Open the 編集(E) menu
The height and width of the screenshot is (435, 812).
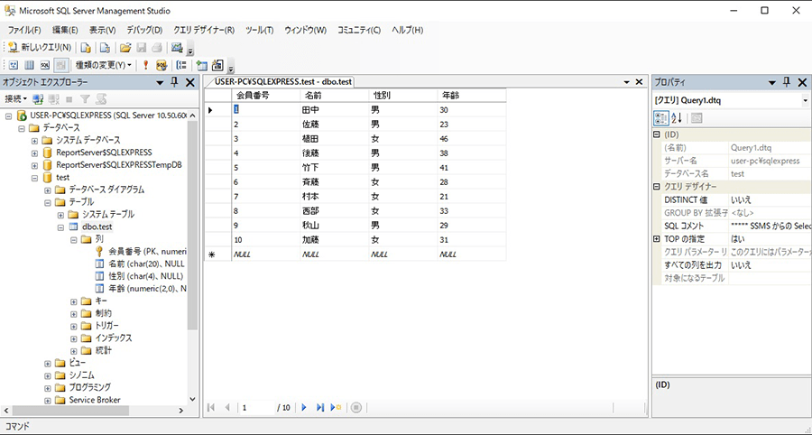point(65,30)
